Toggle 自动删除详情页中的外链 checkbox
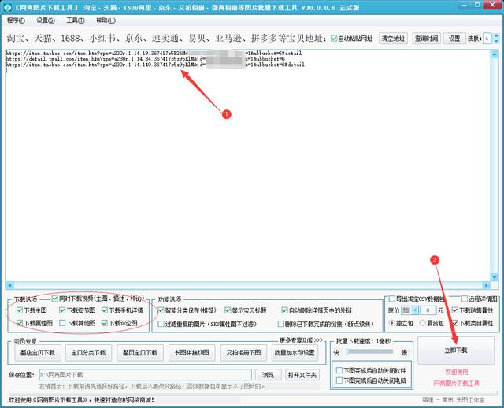The width and height of the screenshot is (504, 408). click(x=284, y=310)
